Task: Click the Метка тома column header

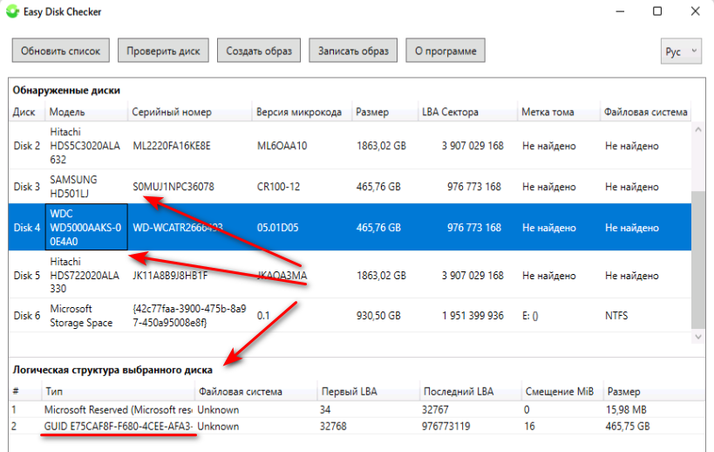Action: (x=559, y=112)
